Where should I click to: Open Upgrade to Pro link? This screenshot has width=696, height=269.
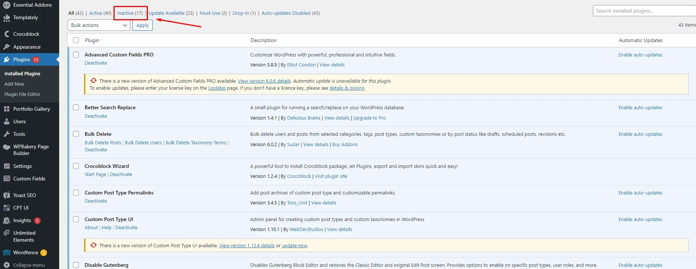click(x=369, y=118)
